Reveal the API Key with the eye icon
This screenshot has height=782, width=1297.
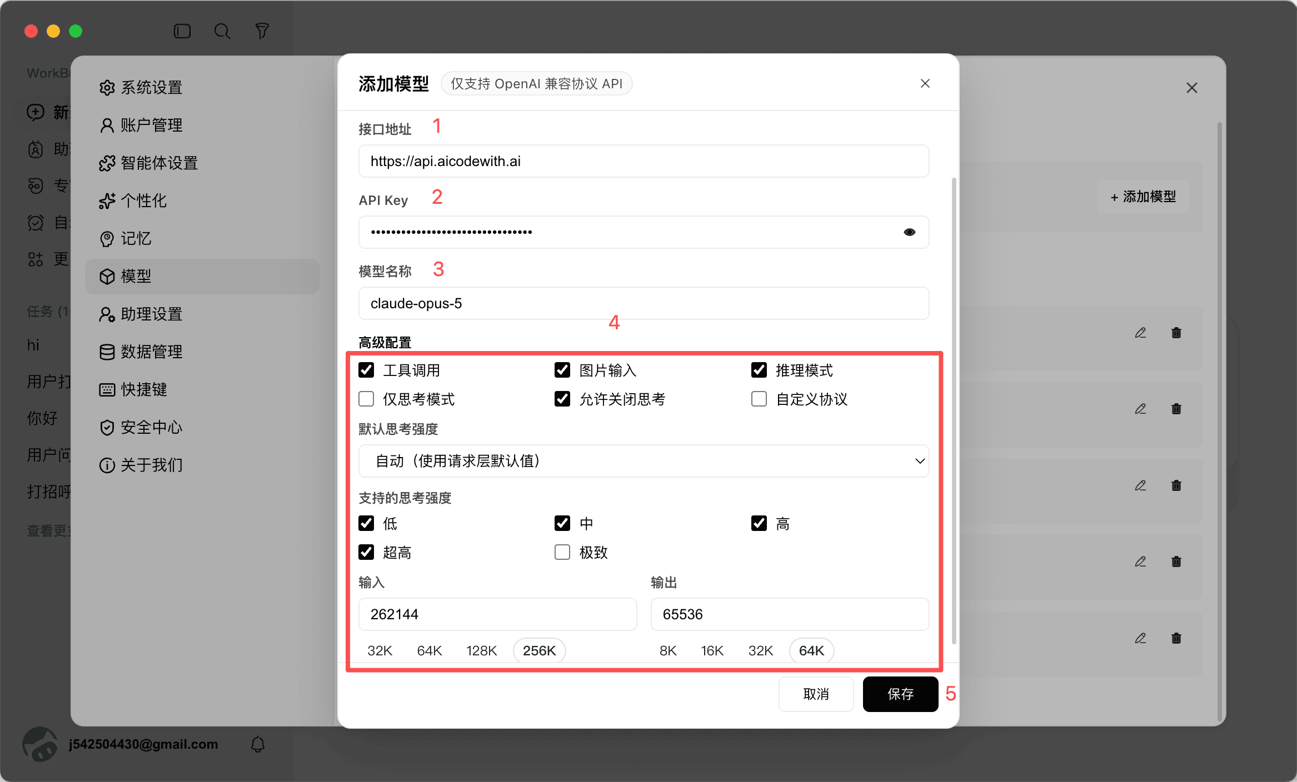coord(909,232)
